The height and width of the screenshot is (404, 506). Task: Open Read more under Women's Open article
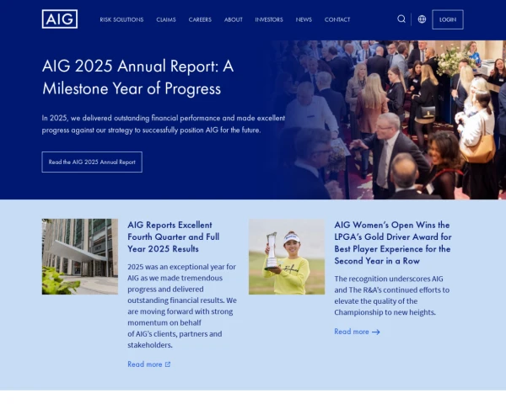357,332
